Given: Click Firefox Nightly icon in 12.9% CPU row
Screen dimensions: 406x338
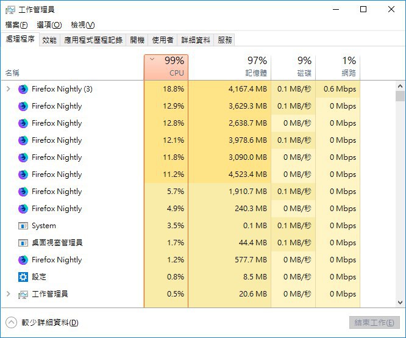Looking at the screenshot, I should tap(23, 106).
